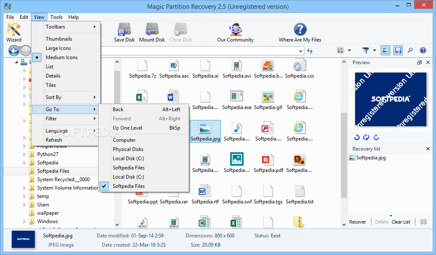Select the Softpedia.avi file icon

(x=236, y=65)
